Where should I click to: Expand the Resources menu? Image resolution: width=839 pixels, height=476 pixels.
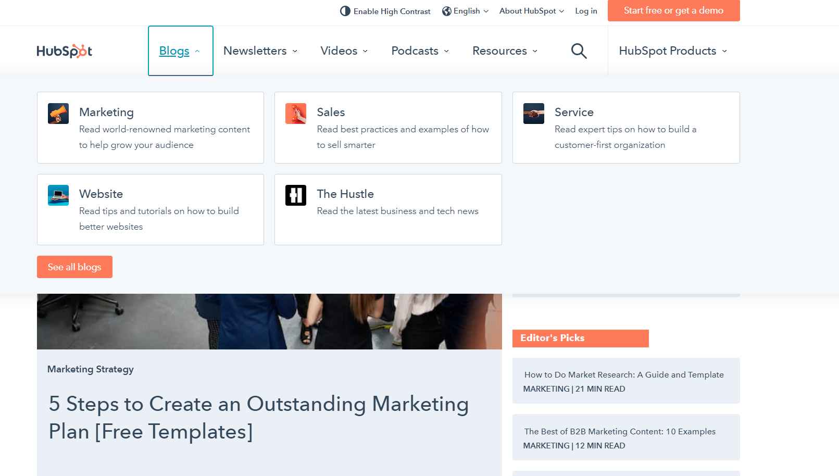[x=505, y=51]
